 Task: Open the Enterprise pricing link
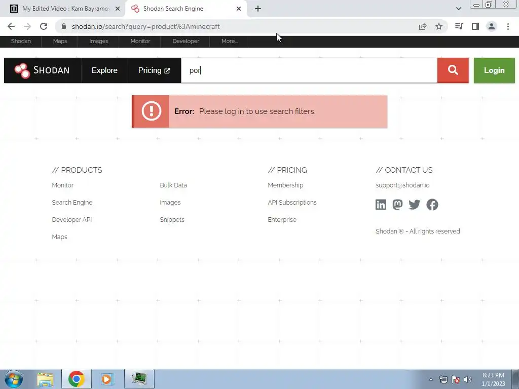(282, 220)
